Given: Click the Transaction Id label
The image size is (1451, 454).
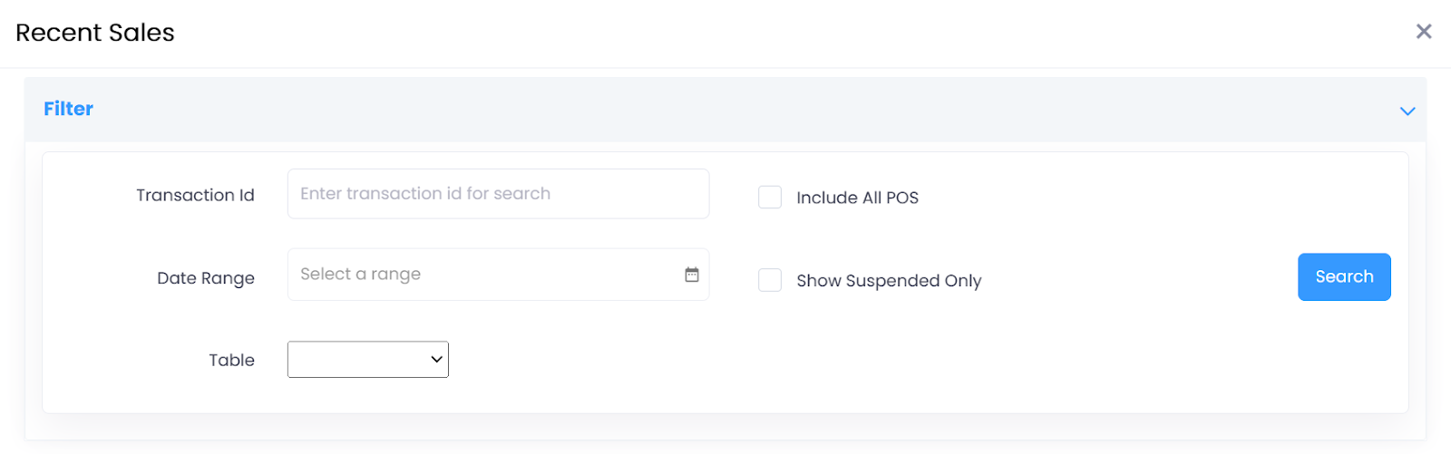Looking at the screenshot, I should 195,195.
